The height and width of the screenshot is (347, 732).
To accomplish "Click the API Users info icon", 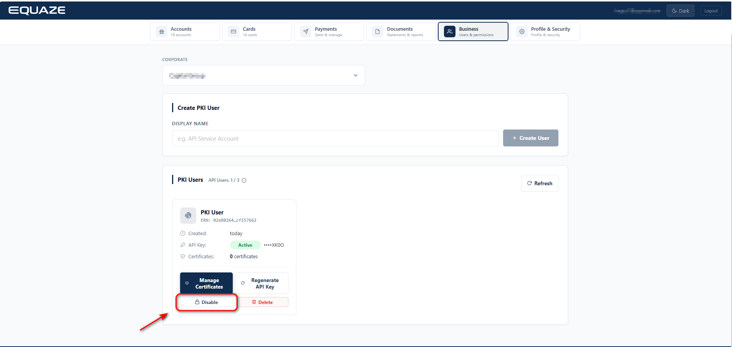I will click(244, 180).
